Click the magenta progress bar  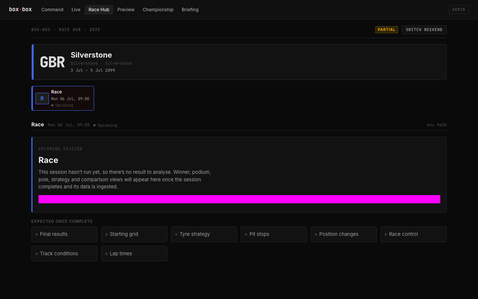tap(239, 199)
